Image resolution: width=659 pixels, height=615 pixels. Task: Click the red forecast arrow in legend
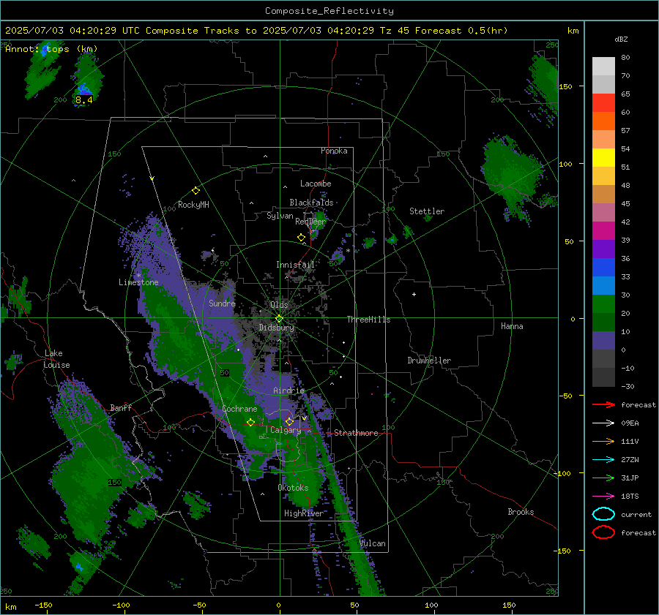click(x=603, y=404)
